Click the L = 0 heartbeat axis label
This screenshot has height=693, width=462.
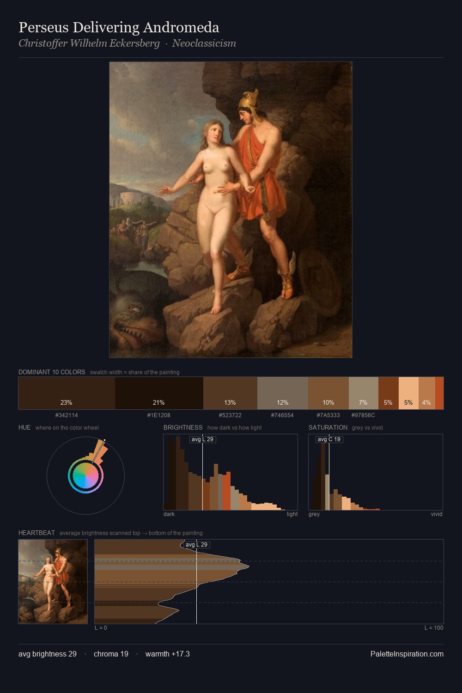[x=101, y=628]
